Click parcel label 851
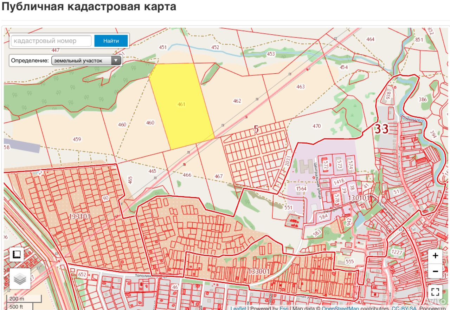 (x=419, y=40)
